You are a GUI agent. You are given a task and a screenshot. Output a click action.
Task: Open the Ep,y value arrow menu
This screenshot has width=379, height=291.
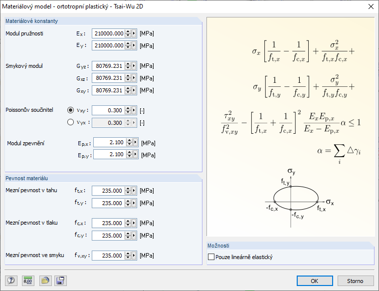135,154
